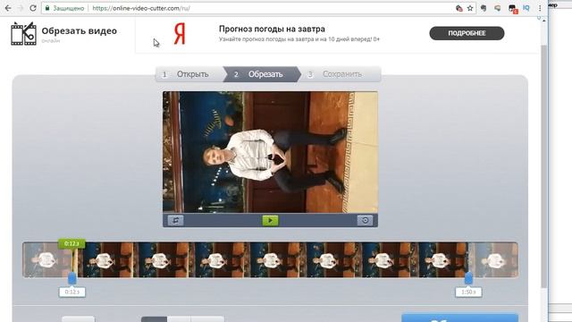Click the gray extension icon beside Evernote
Viewport: 572px width, 322px height.
coord(497,8)
